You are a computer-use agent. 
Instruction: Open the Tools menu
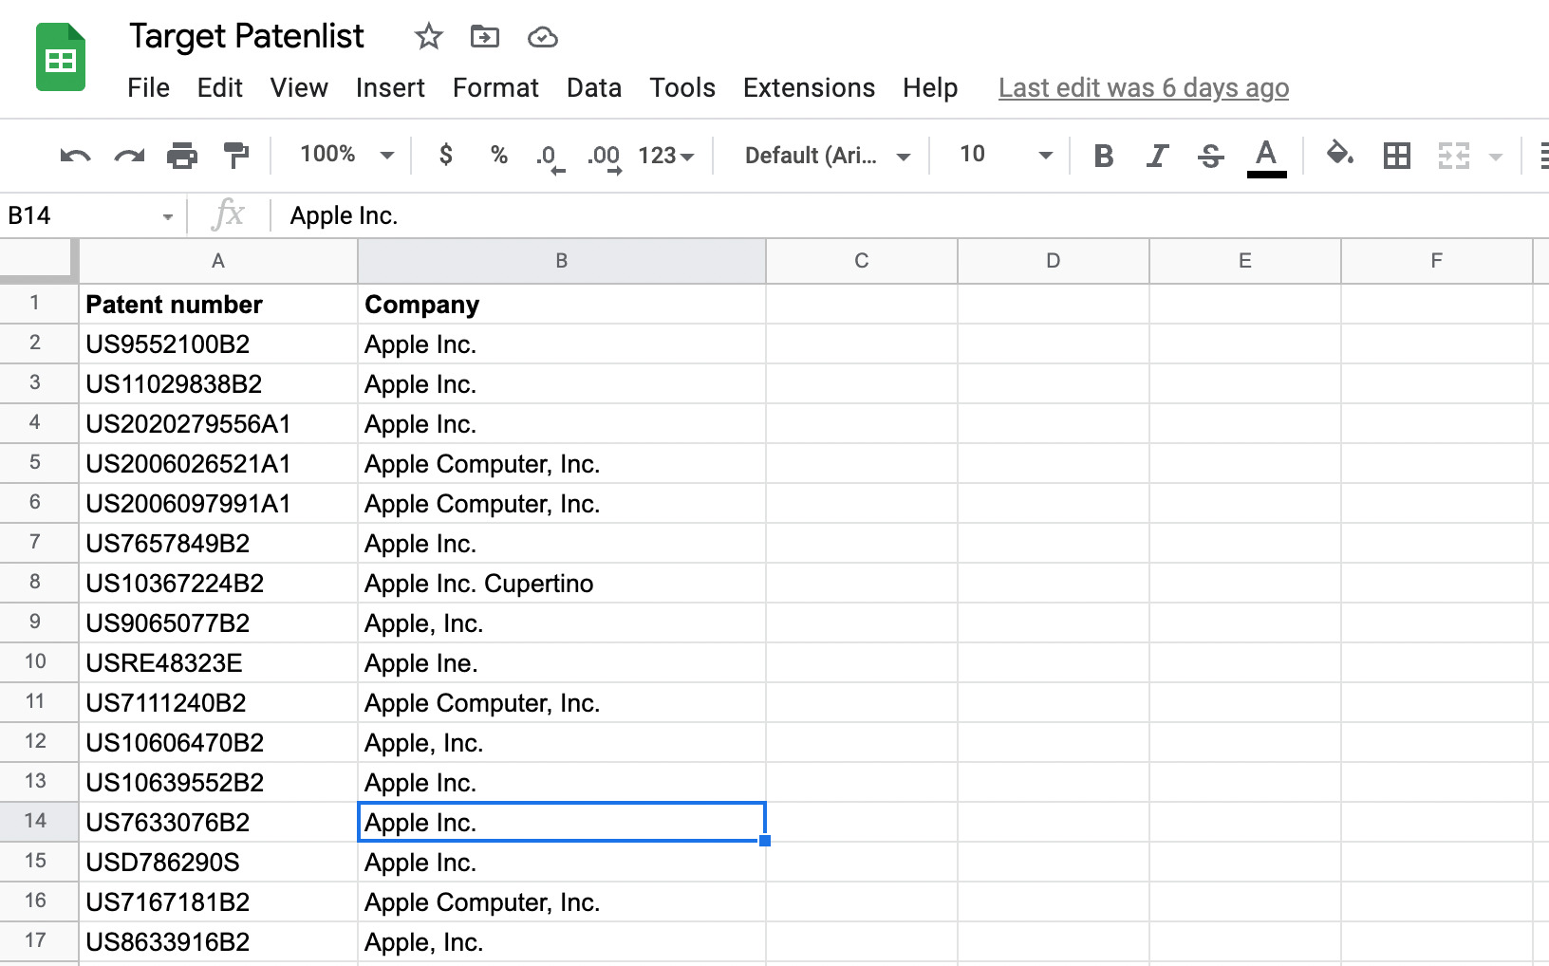(682, 88)
